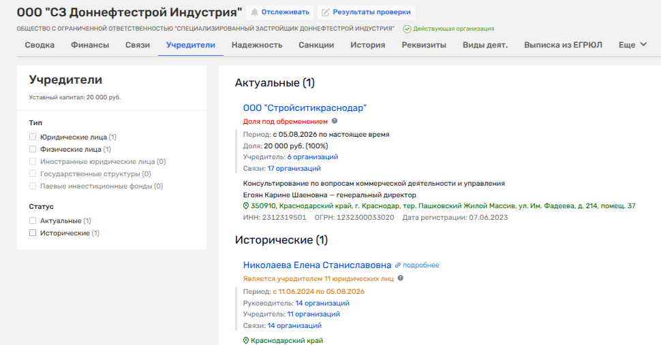Click the Исторические (1) section heading
The image size is (661, 345).
[x=281, y=240]
